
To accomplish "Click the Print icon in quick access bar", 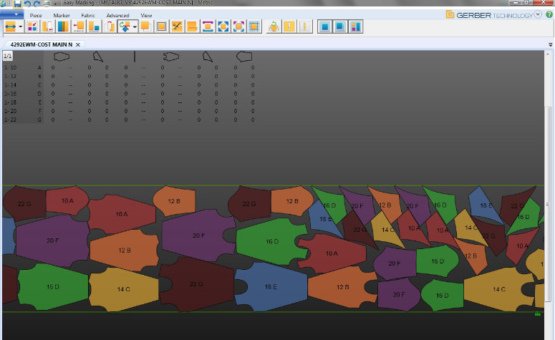I will (47, 4).
